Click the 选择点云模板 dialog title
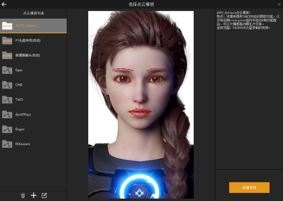Image resolution: width=283 pixels, height=201 pixels. [x=141, y=4]
